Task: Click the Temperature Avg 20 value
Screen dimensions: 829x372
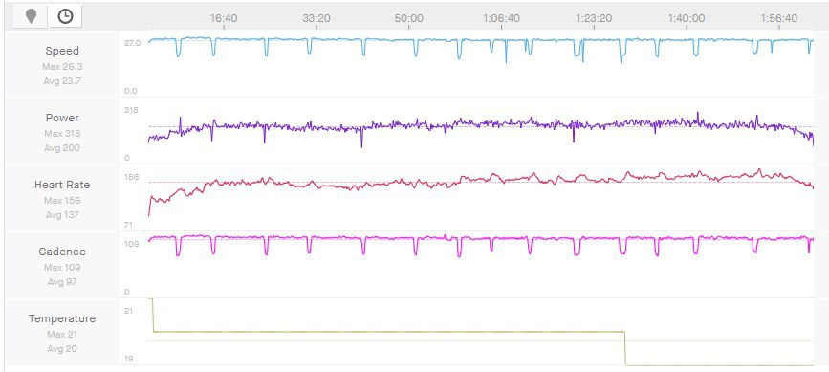Action: pos(62,349)
